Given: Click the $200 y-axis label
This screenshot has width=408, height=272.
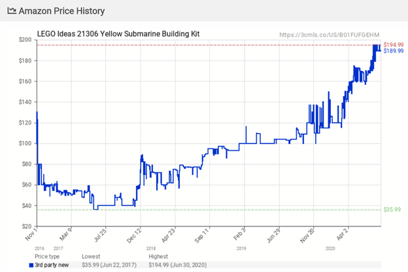Looking at the screenshot, I should pyautogui.click(x=24, y=40).
